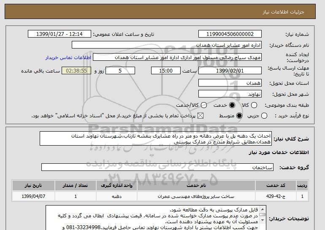The image size is (325, 230).
Task: Click the deadline hour field 15:00
Action: point(166,70)
